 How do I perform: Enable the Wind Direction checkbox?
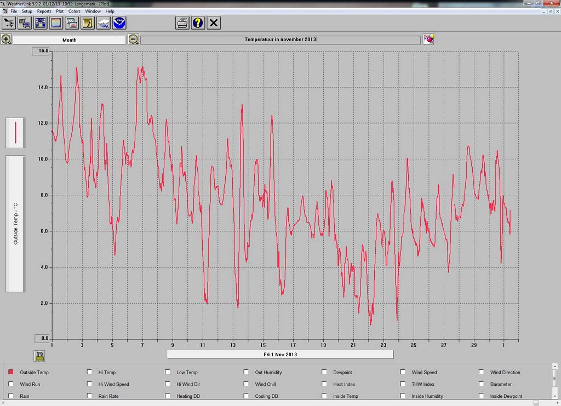tap(481, 372)
